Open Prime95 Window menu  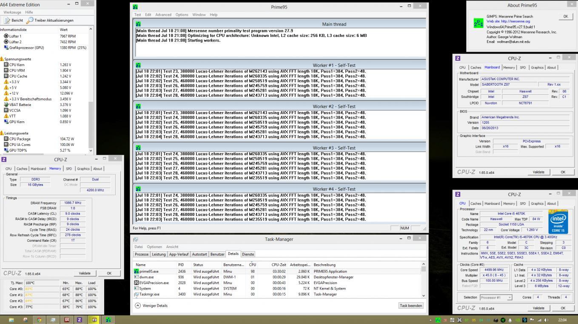click(x=199, y=14)
